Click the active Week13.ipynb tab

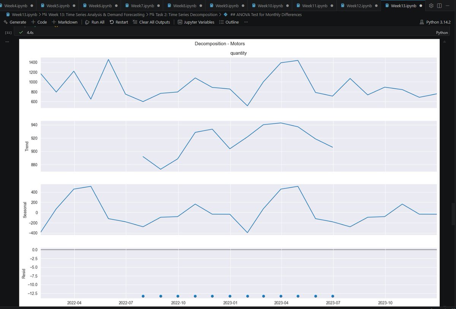click(404, 6)
